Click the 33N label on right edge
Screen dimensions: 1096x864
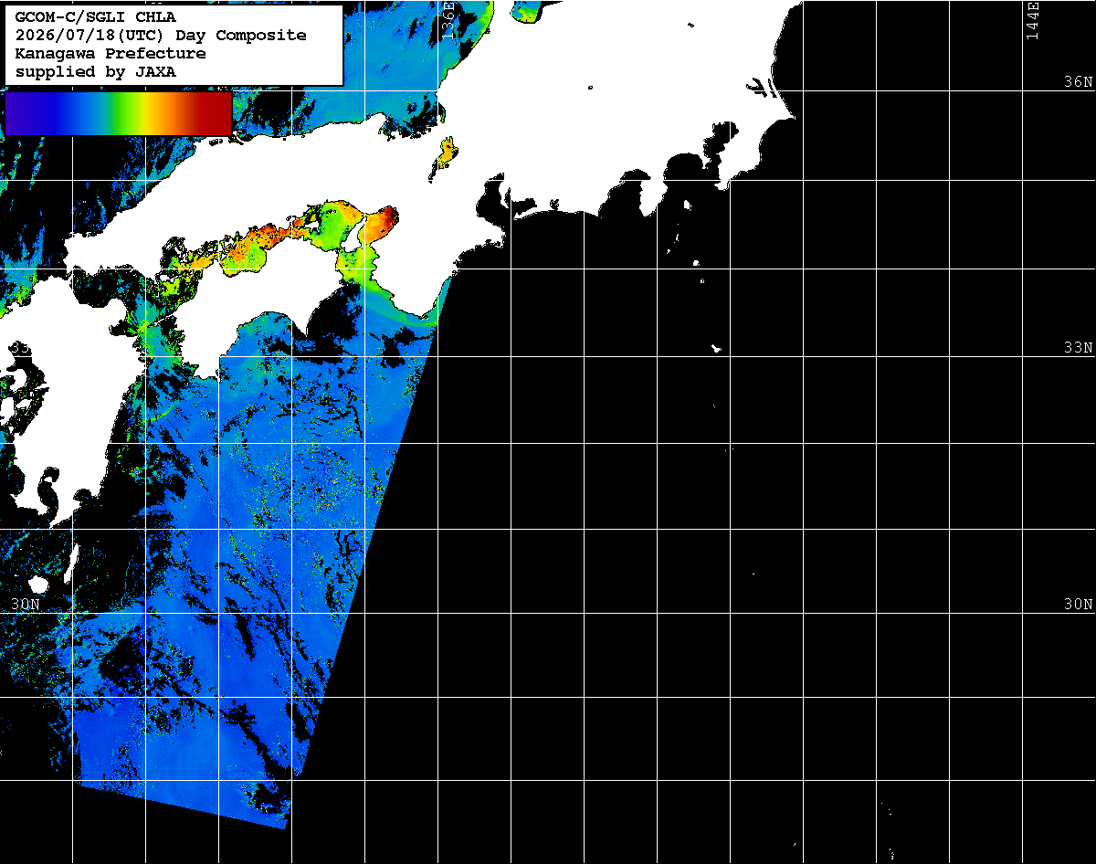tap(1078, 348)
